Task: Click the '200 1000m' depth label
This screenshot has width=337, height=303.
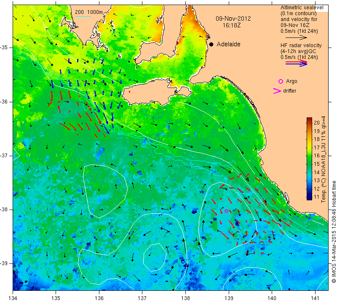Action: 89,12
